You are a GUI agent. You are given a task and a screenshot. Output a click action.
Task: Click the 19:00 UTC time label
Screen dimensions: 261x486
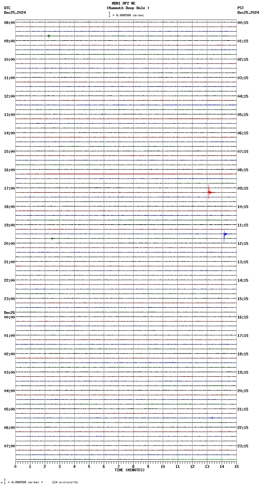coord(9,225)
